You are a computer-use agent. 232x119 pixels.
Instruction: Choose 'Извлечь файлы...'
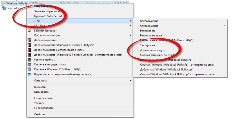click(45, 59)
